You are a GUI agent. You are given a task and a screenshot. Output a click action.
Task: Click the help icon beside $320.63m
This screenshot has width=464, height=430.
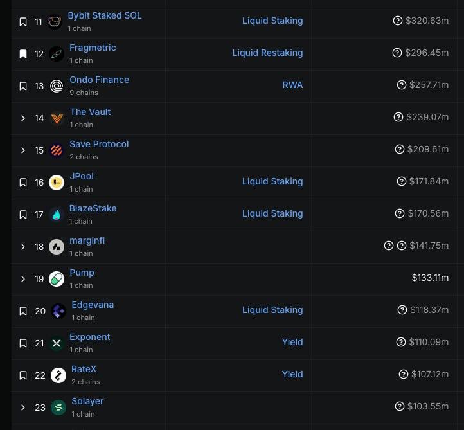[x=397, y=21]
